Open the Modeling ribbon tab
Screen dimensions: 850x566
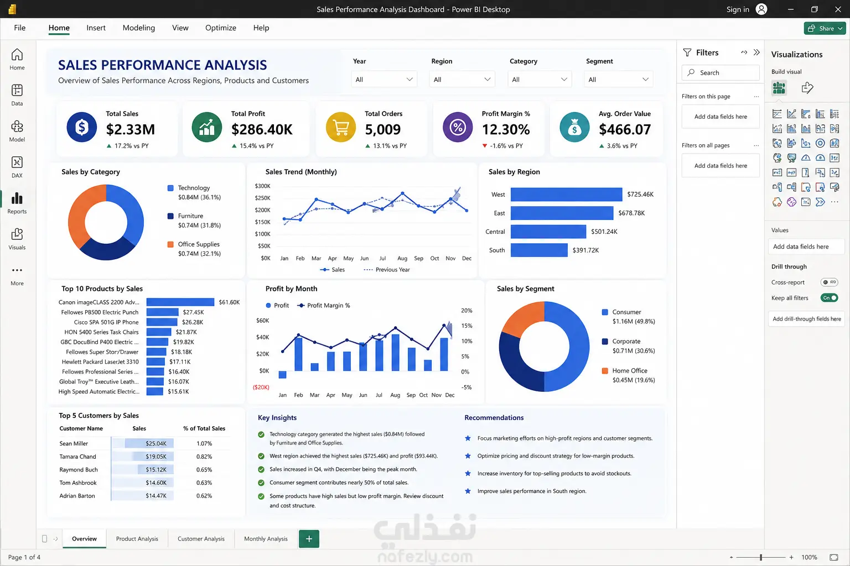tap(139, 28)
